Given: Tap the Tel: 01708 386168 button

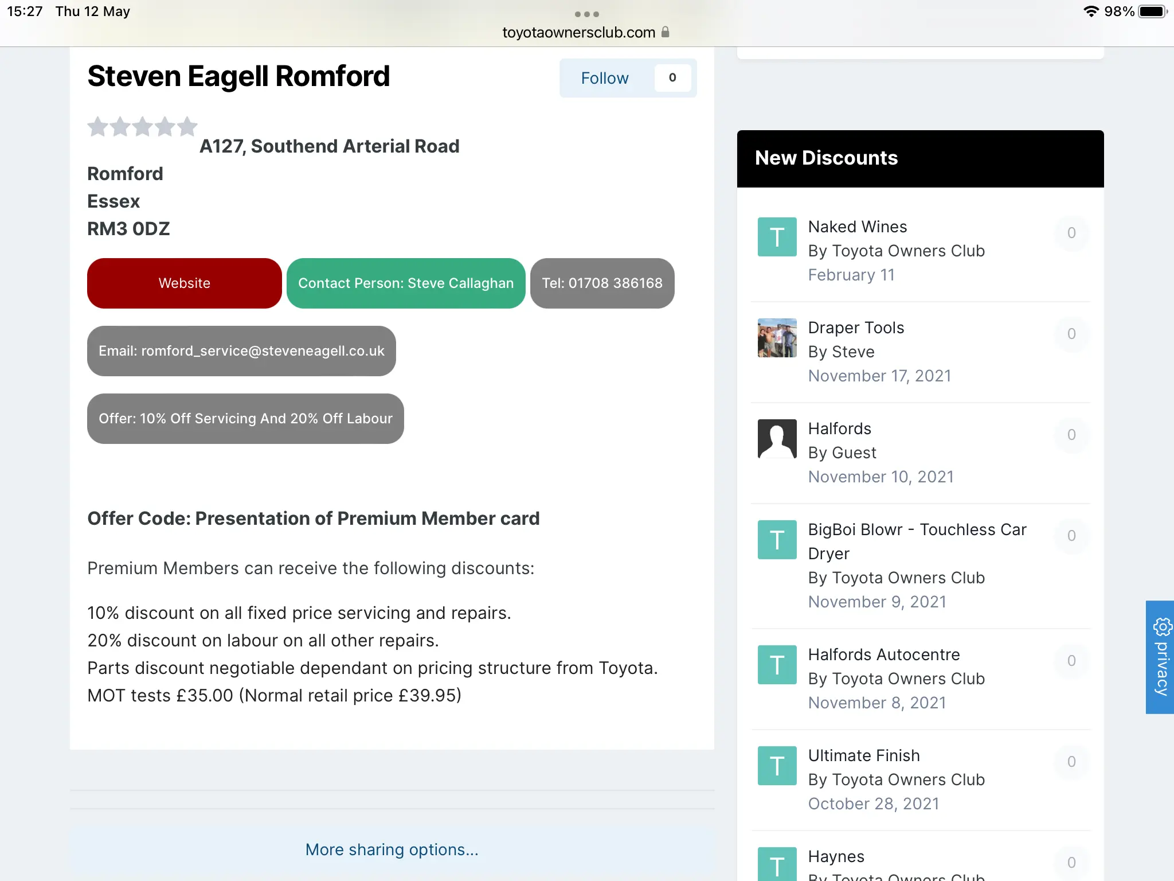Looking at the screenshot, I should pyautogui.click(x=602, y=283).
